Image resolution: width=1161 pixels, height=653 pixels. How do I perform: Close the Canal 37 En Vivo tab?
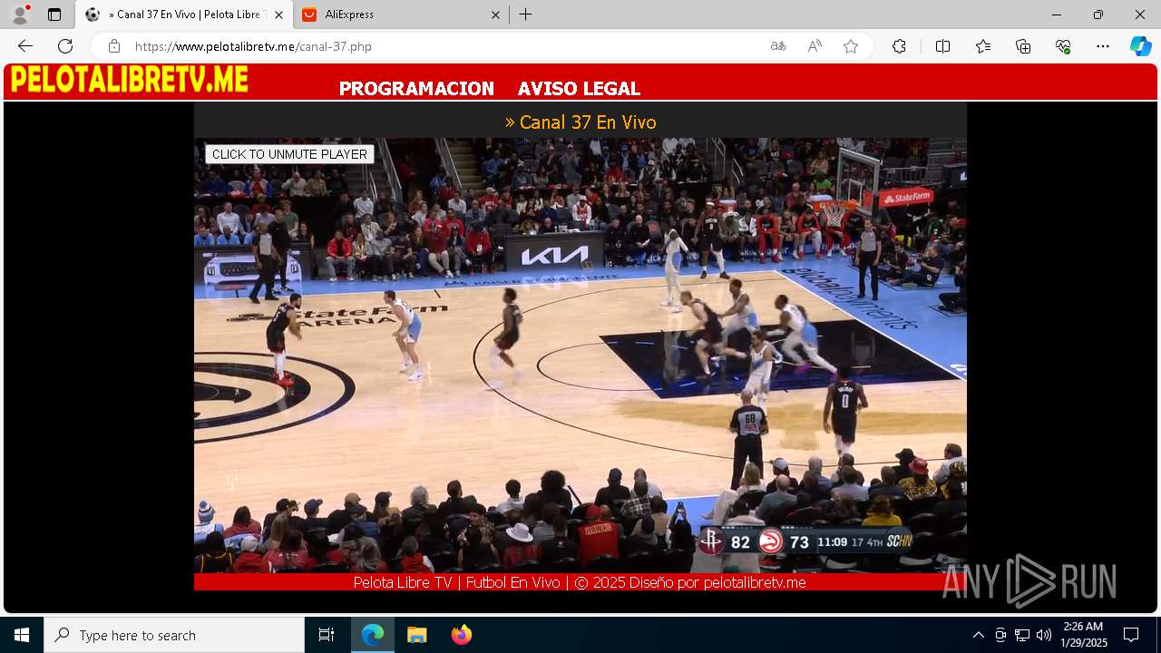[278, 15]
